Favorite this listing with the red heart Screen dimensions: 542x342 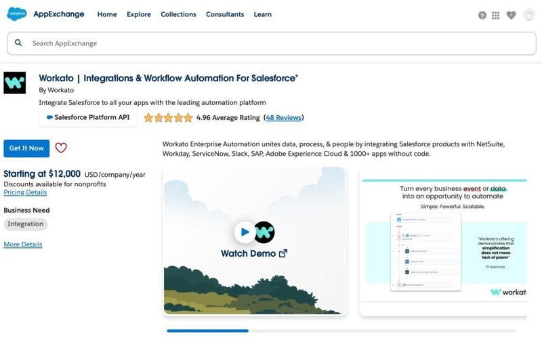point(61,148)
